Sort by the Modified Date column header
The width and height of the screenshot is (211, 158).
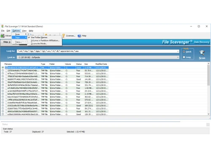pyautogui.click(x=101, y=64)
